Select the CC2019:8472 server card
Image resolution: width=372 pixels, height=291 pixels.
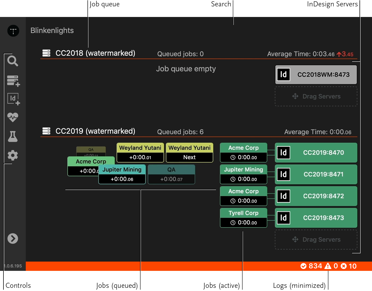pos(316,196)
